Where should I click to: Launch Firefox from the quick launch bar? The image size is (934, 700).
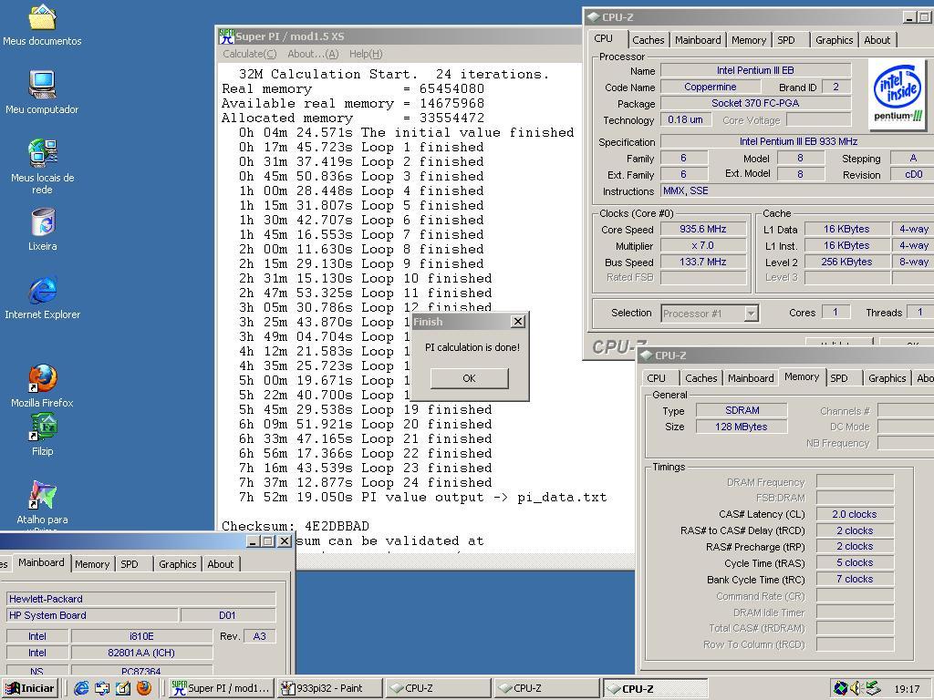(x=143, y=688)
